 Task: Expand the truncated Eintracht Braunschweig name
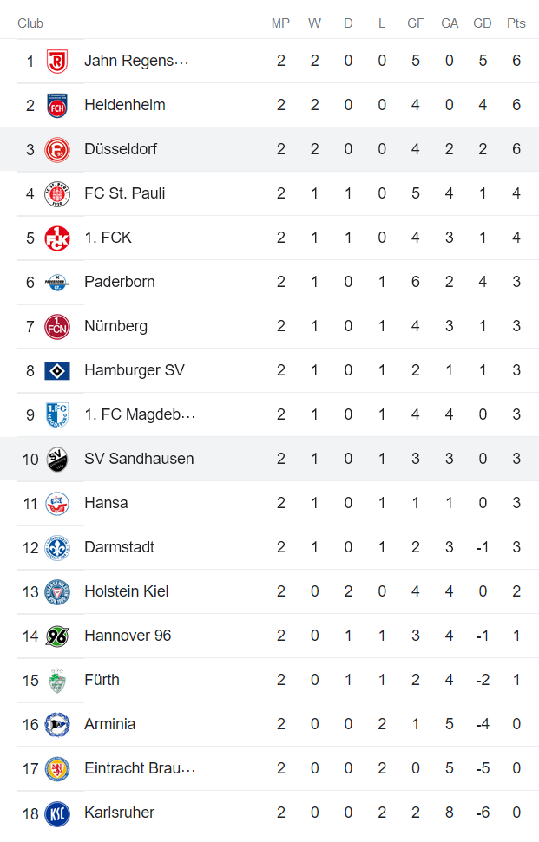[x=144, y=767]
